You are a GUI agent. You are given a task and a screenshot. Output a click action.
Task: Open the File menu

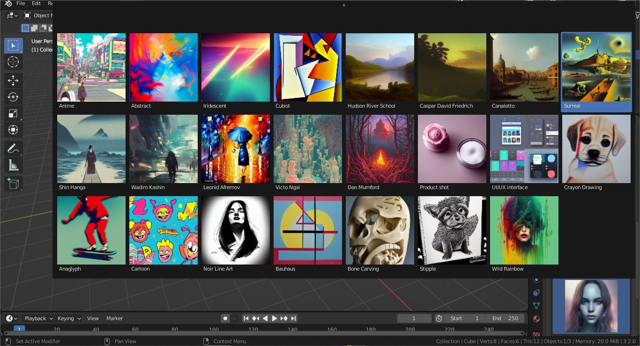(x=21, y=3)
